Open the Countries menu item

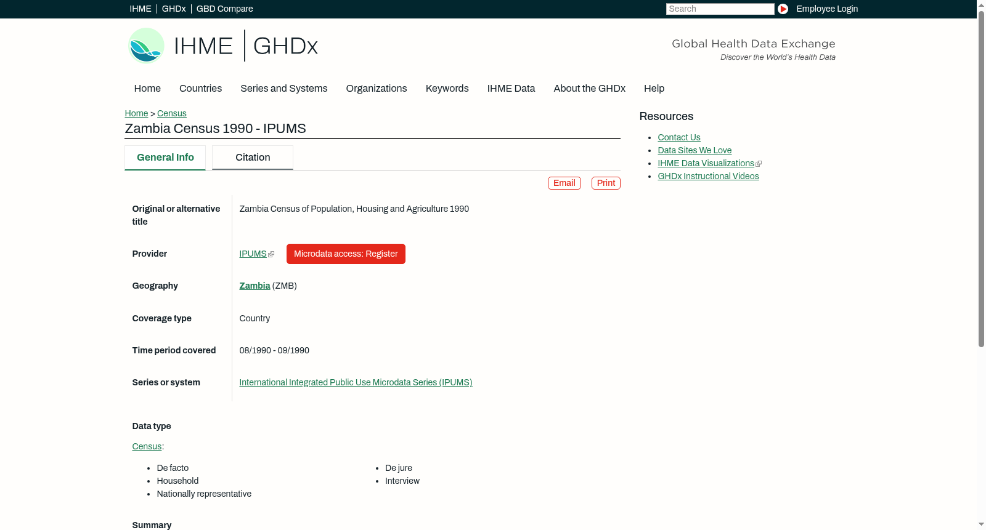(200, 89)
